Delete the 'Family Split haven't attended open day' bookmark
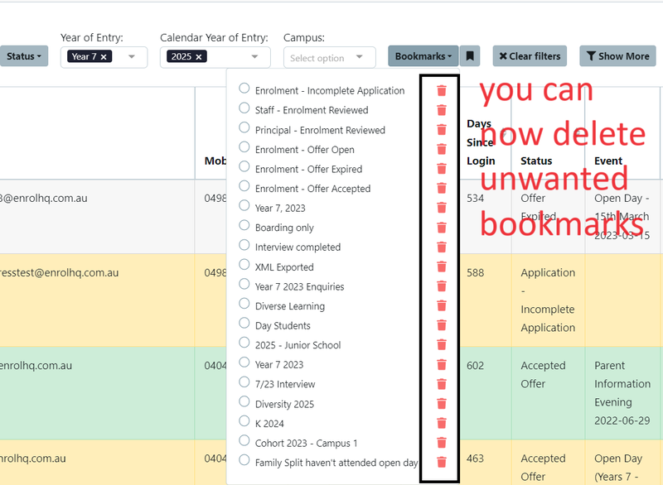Image resolution: width=663 pixels, height=485 pixels. [x=442, y=462]
